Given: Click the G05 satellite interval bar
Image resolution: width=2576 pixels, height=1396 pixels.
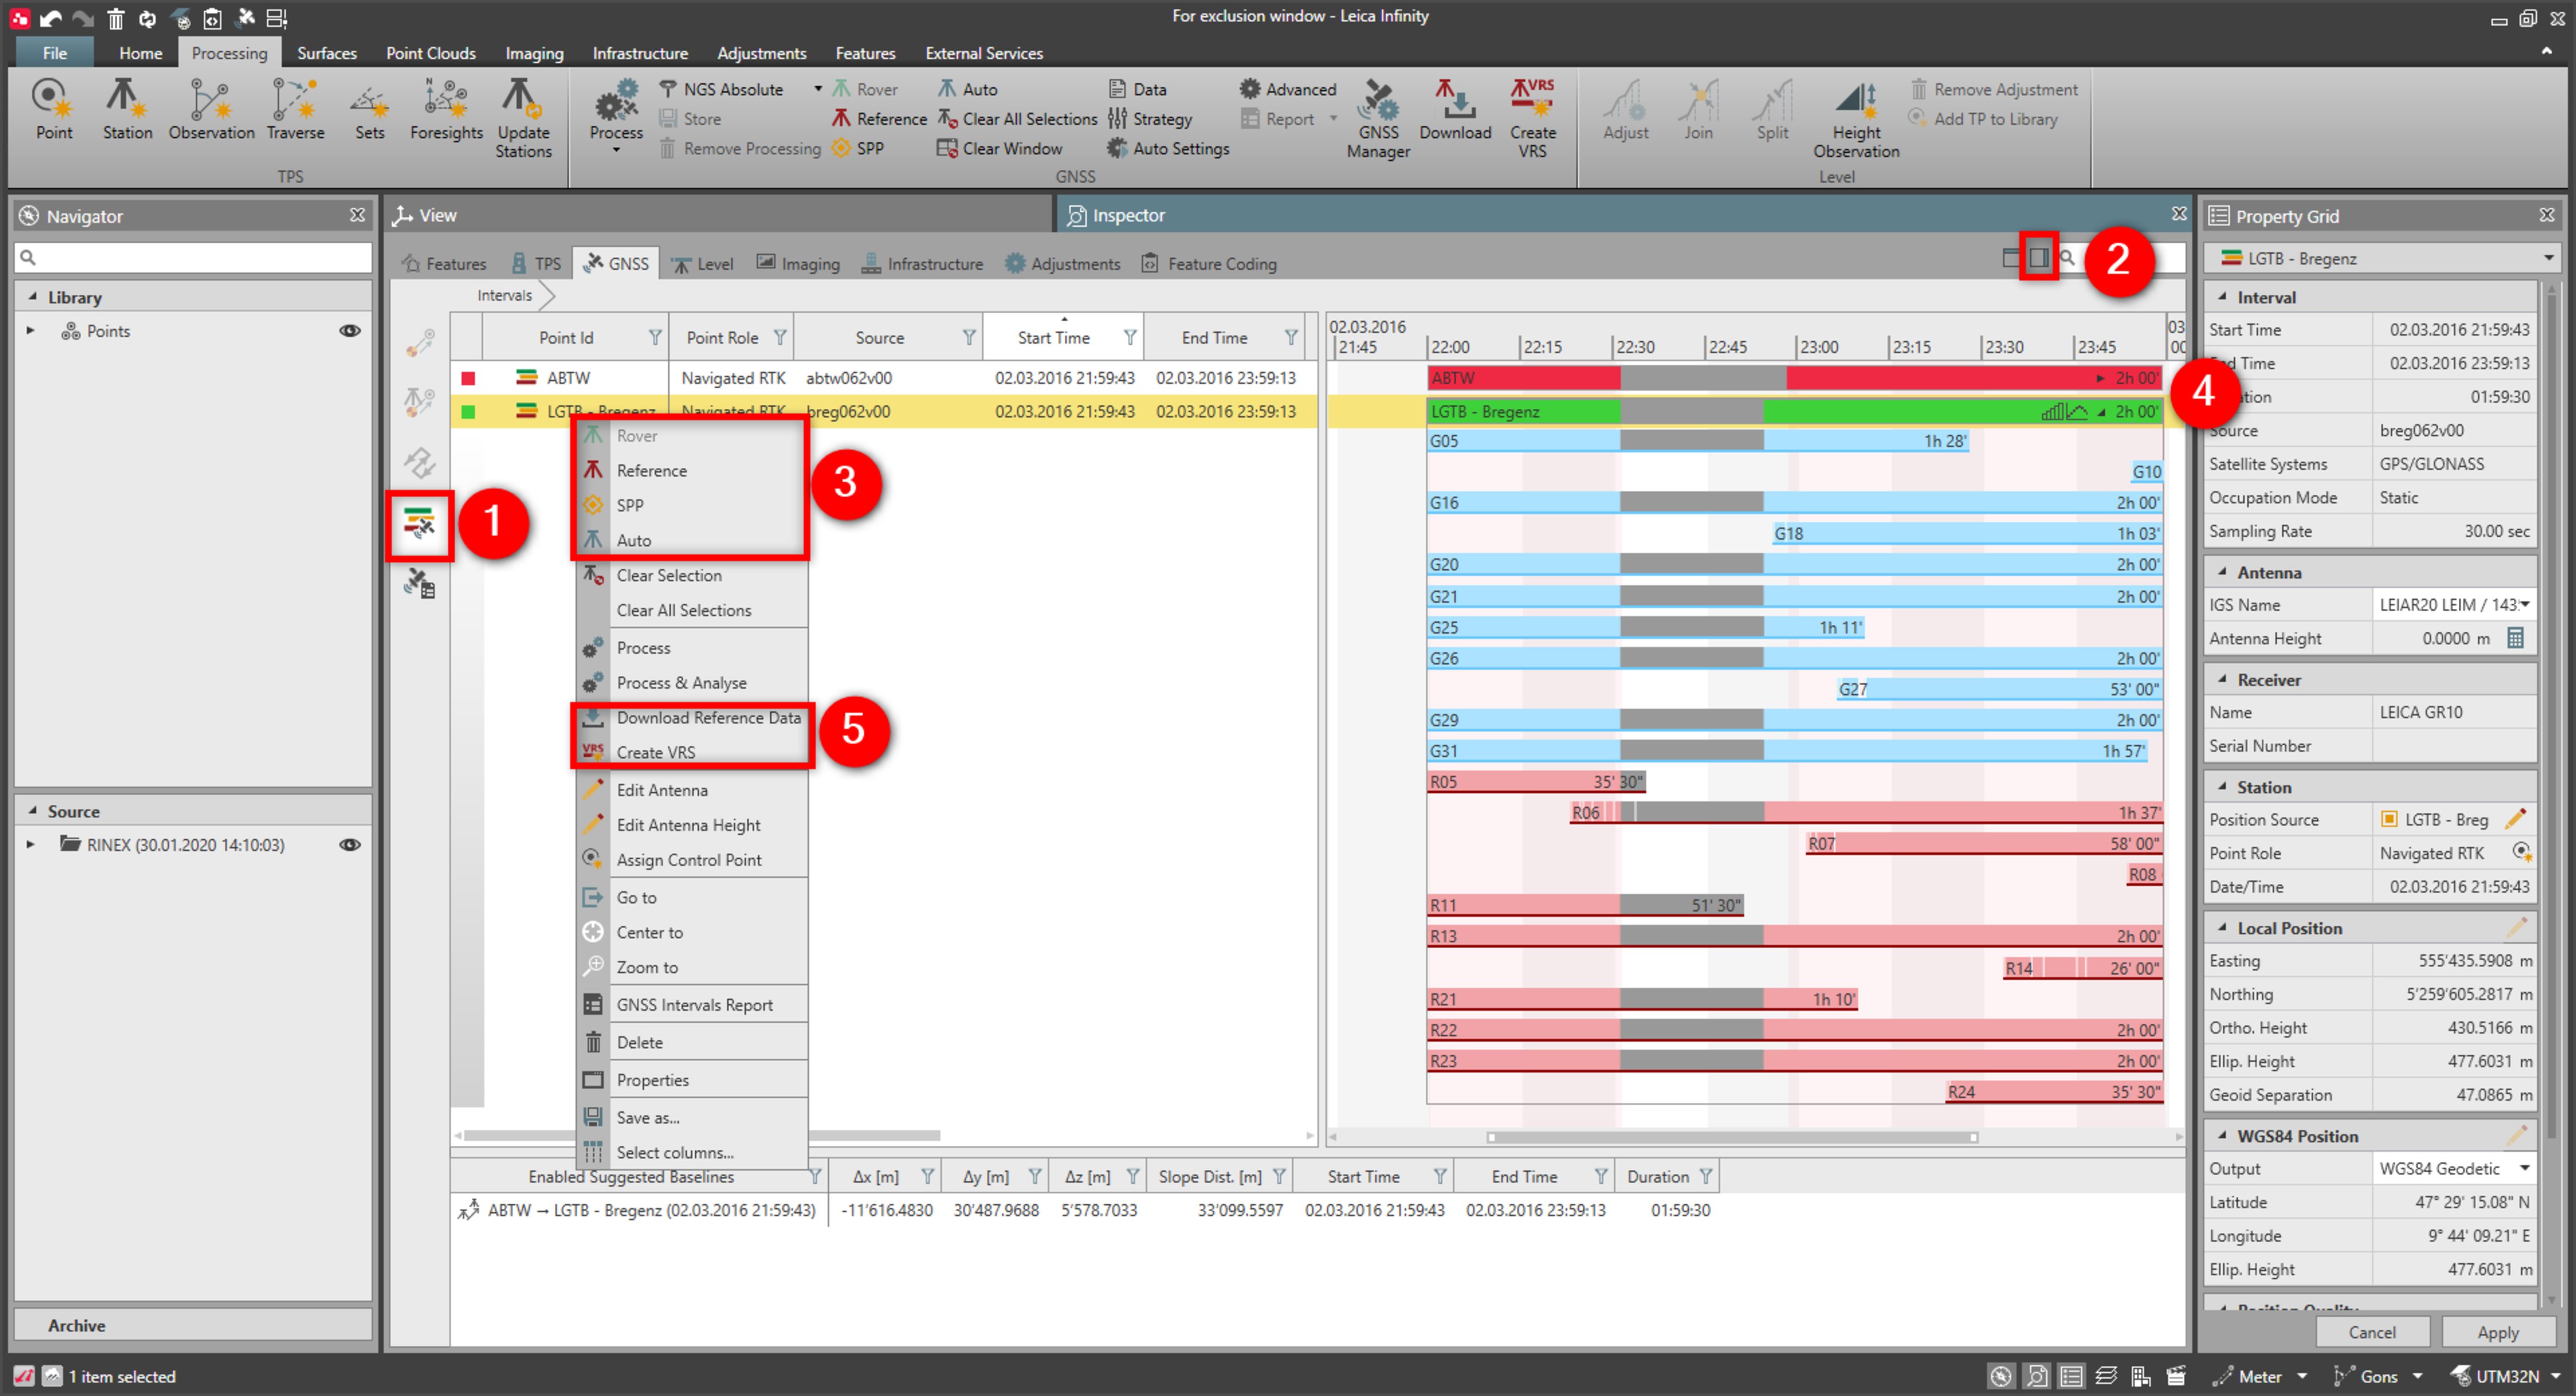Looking at the screenshot, I should tap(1698, 442).
